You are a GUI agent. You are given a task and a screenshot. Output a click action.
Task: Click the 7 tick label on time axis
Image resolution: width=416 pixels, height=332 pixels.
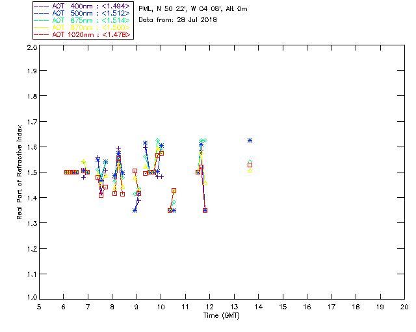click(x=88, y=307)
